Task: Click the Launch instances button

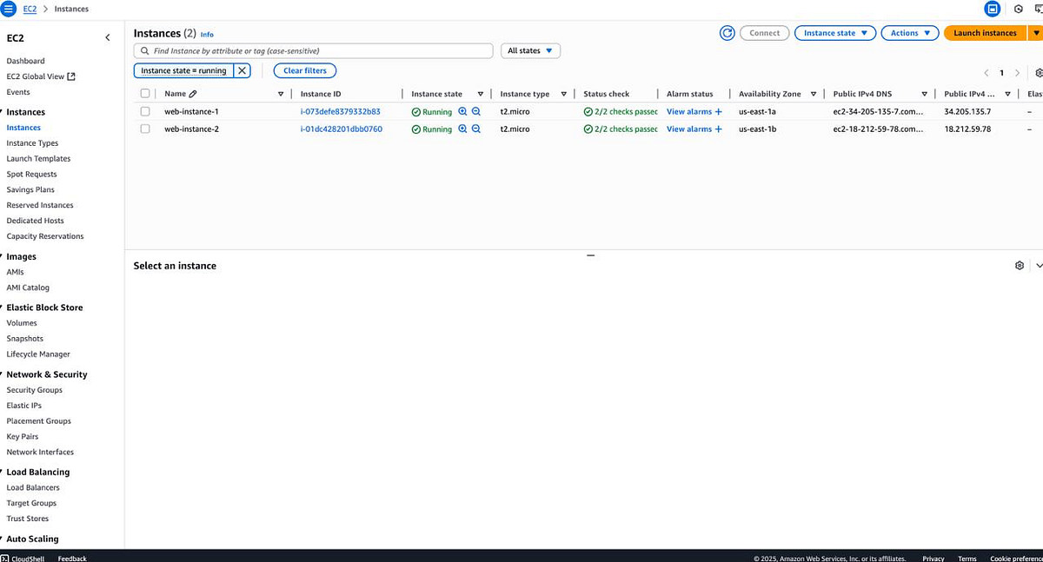Action: (x=985, y=32)
